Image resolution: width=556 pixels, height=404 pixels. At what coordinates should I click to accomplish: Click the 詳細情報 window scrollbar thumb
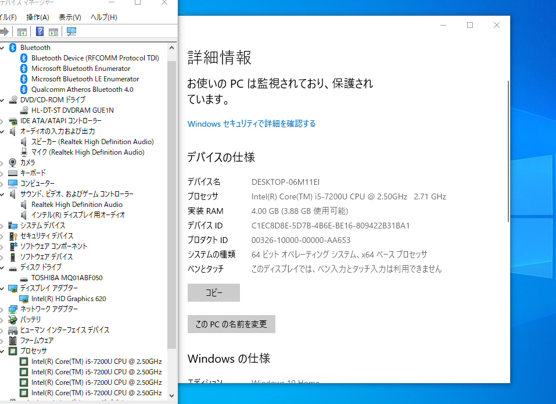508,152
